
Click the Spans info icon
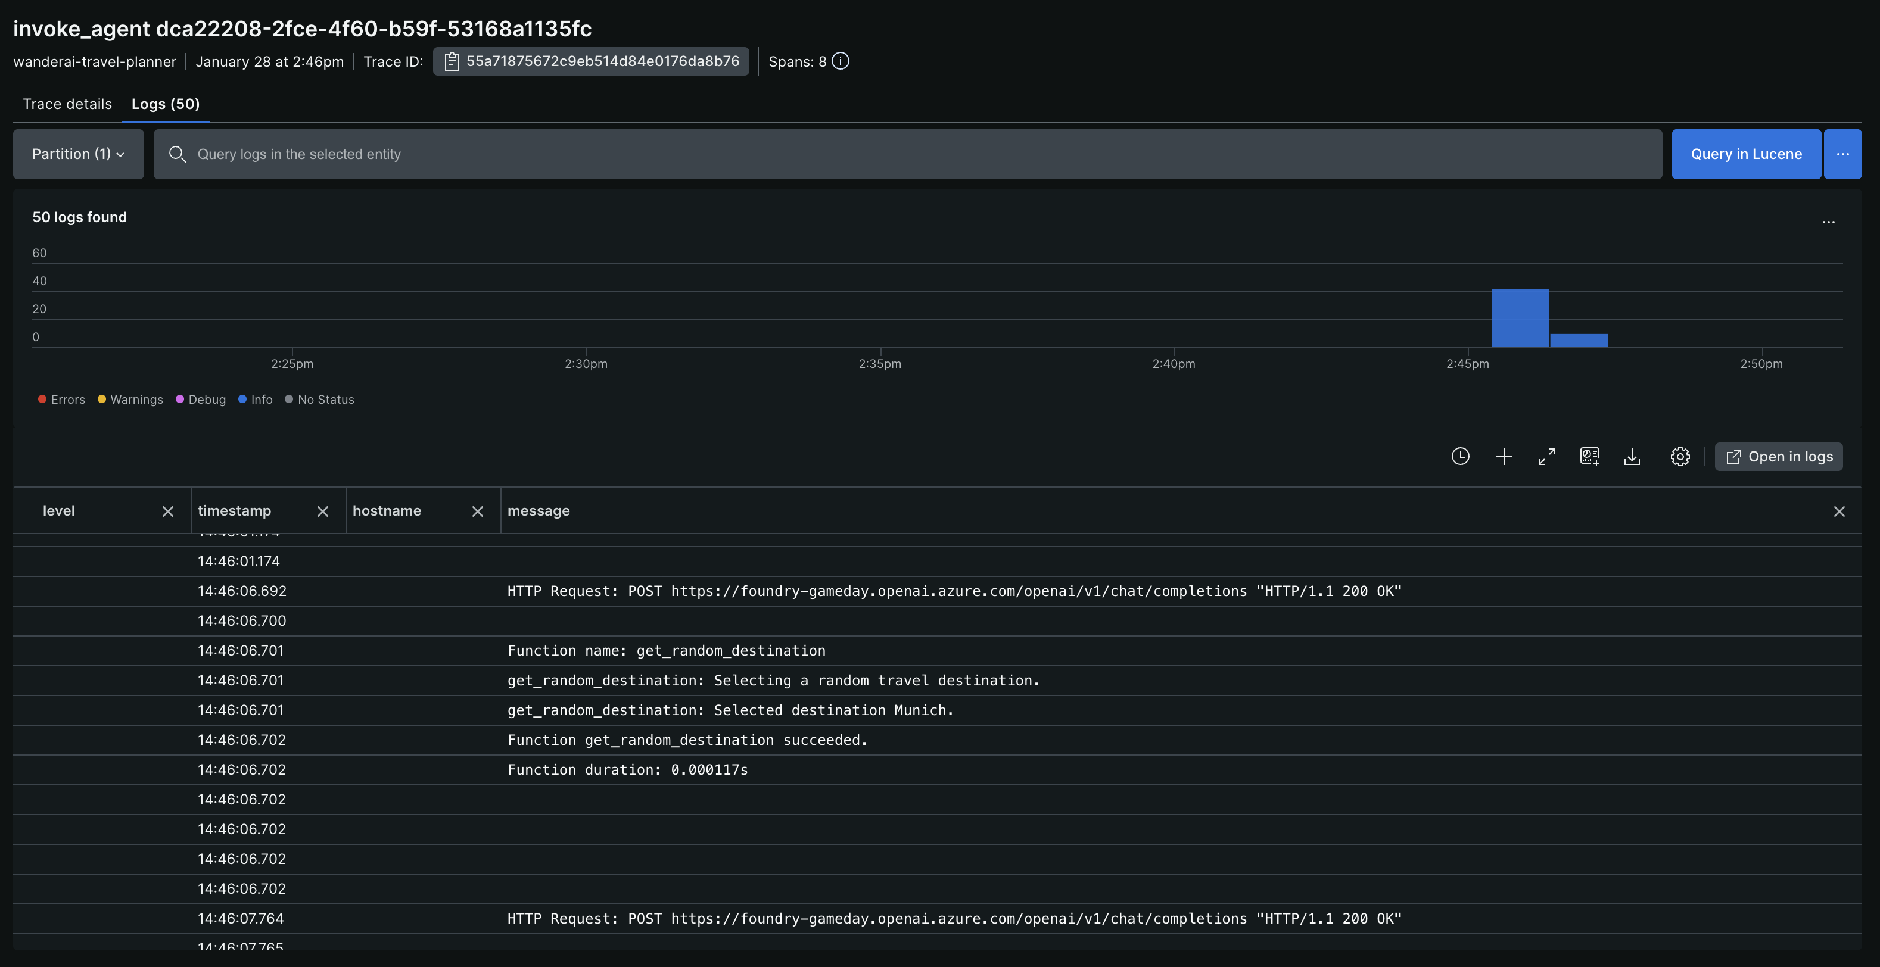point(840,61)
